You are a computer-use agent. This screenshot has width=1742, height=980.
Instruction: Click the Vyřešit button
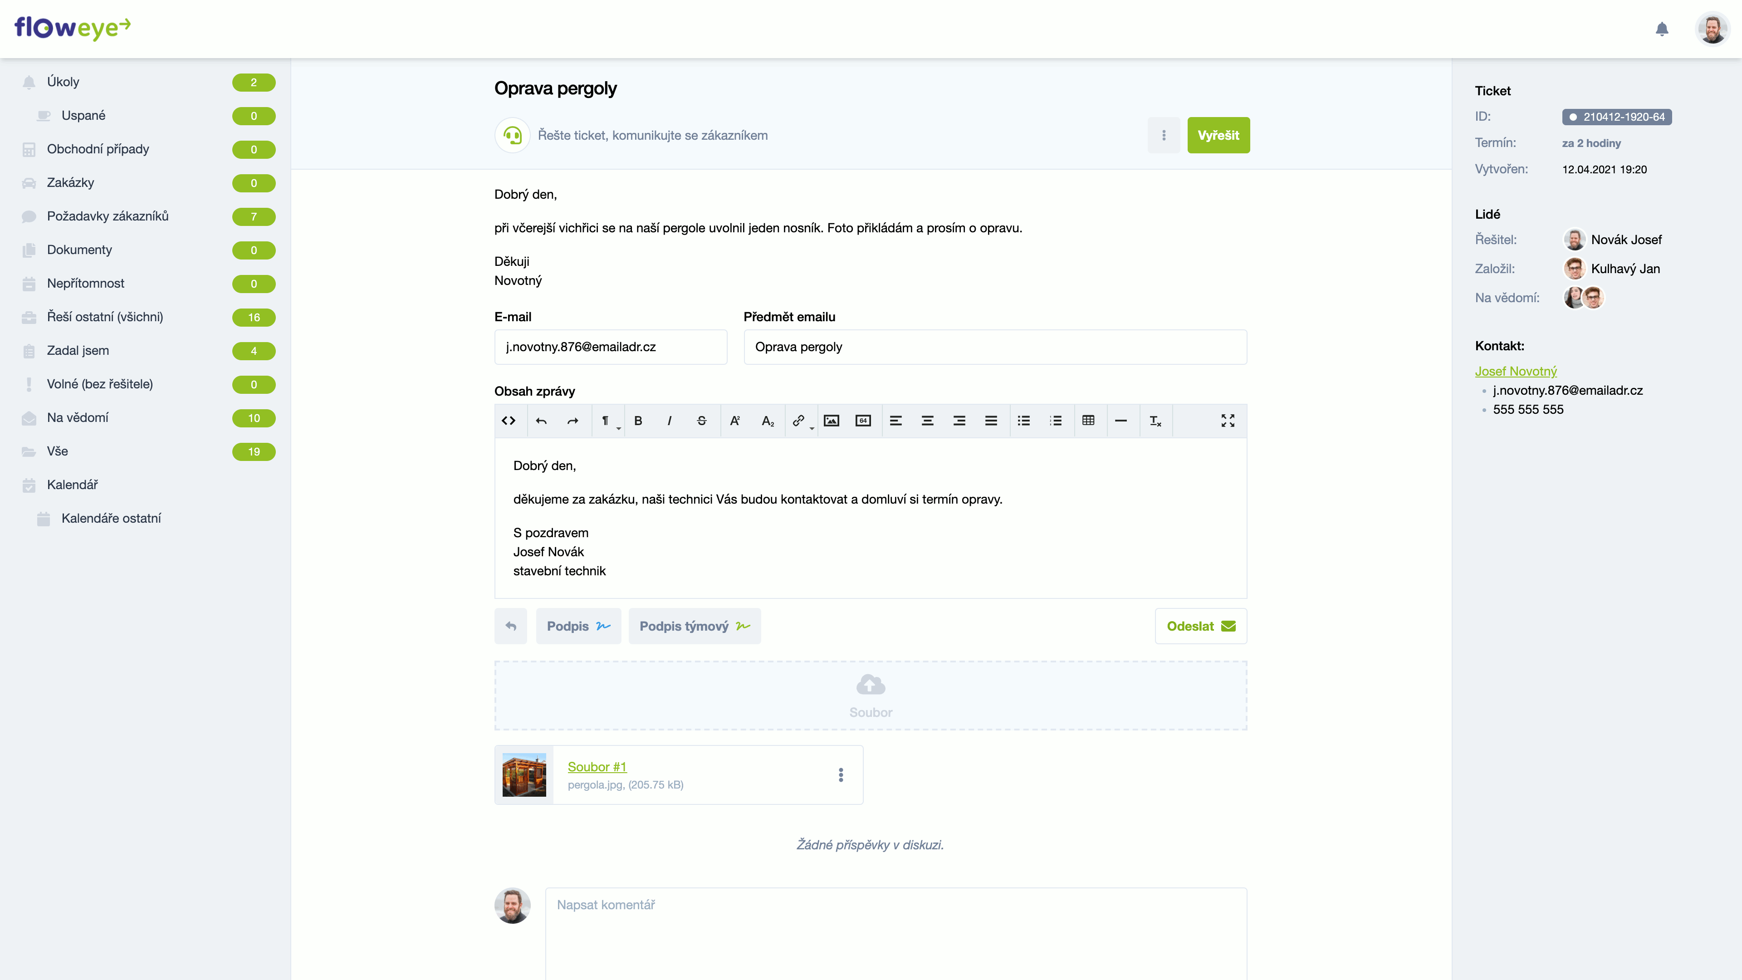point(1218,135)
